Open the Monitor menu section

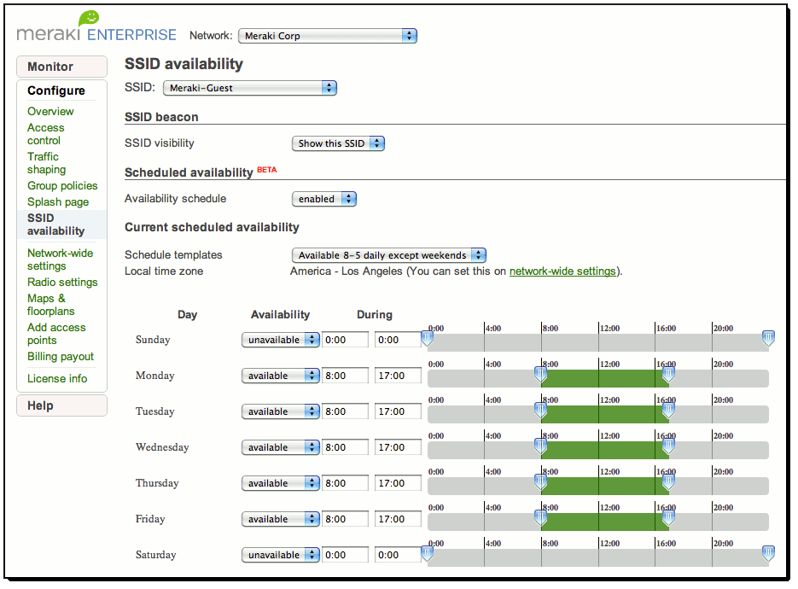tap(61, 67)
